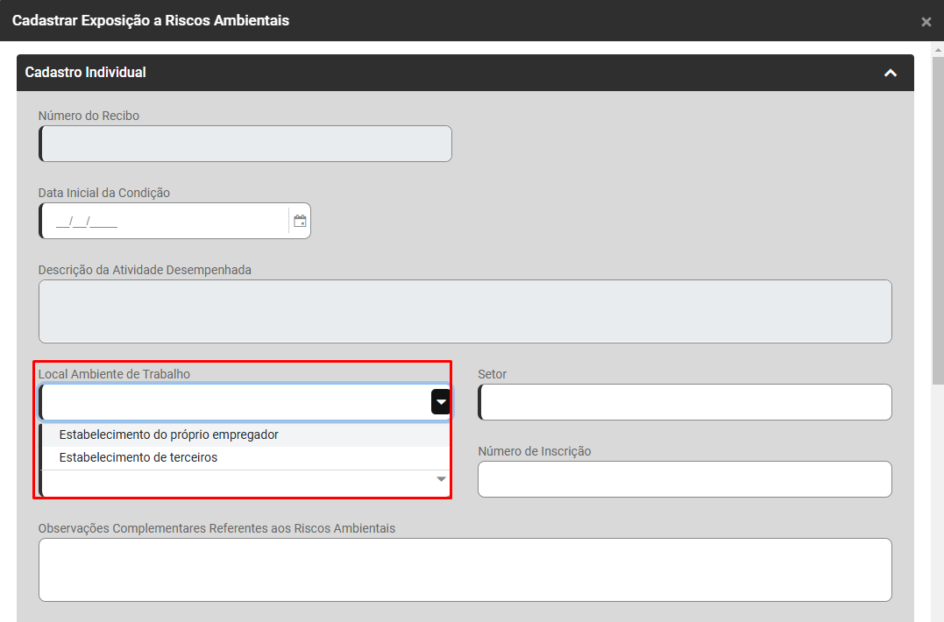The image size is (944, 622).
Task: Open the calendar date picker icon
Action: (300, 221)
